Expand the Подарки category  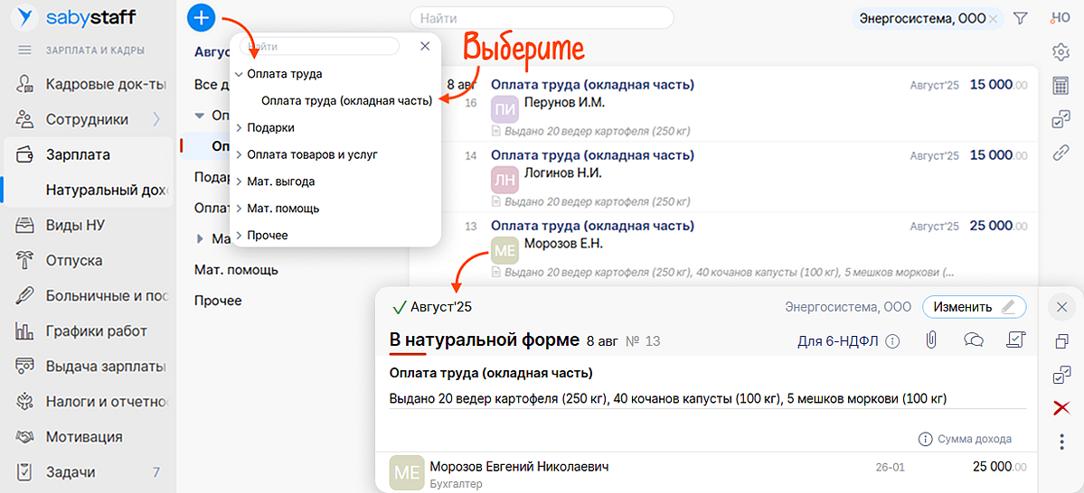[x=239, y=128]
